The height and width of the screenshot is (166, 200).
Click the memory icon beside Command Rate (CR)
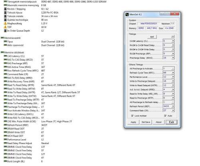5,74
